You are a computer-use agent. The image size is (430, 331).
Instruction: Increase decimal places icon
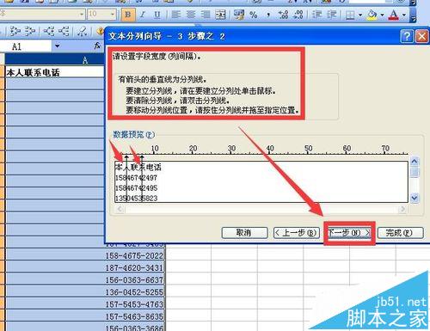[283, 15]
